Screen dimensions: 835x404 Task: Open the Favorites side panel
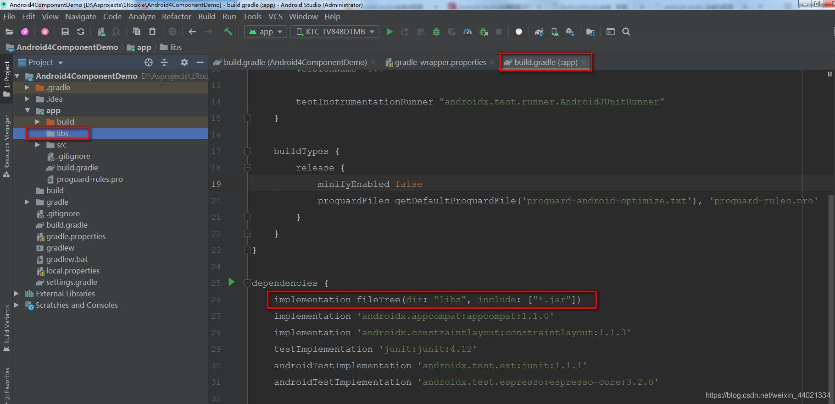6,385
